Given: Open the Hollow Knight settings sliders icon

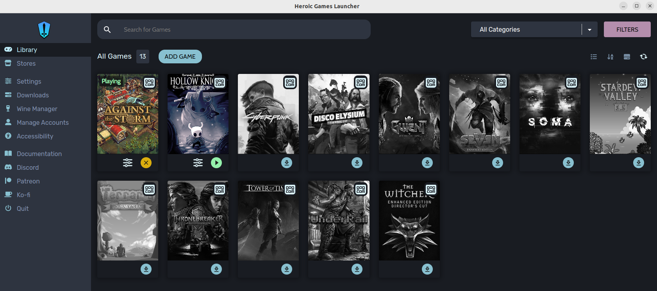Looking at the screenshot, I should [x=198, y=163].
